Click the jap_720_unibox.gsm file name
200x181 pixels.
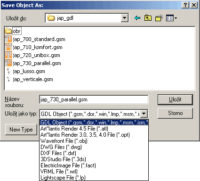coord(37,55)
